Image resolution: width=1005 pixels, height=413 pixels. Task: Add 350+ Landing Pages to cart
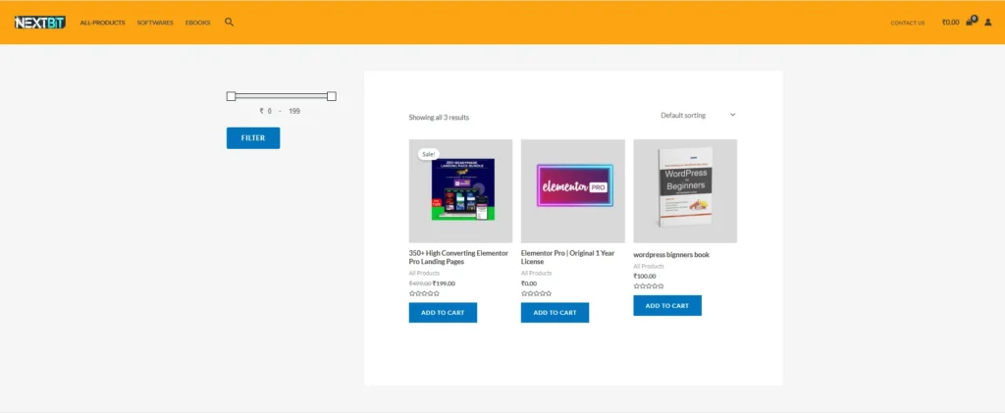tap(443, 313)
